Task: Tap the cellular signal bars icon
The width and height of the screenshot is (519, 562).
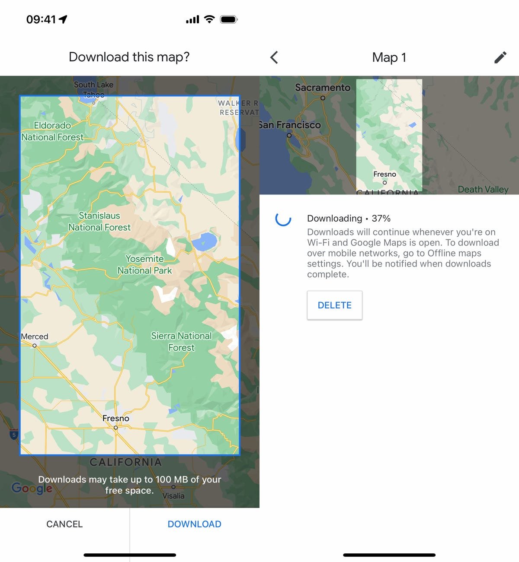Action: click(x=192, y=19)
